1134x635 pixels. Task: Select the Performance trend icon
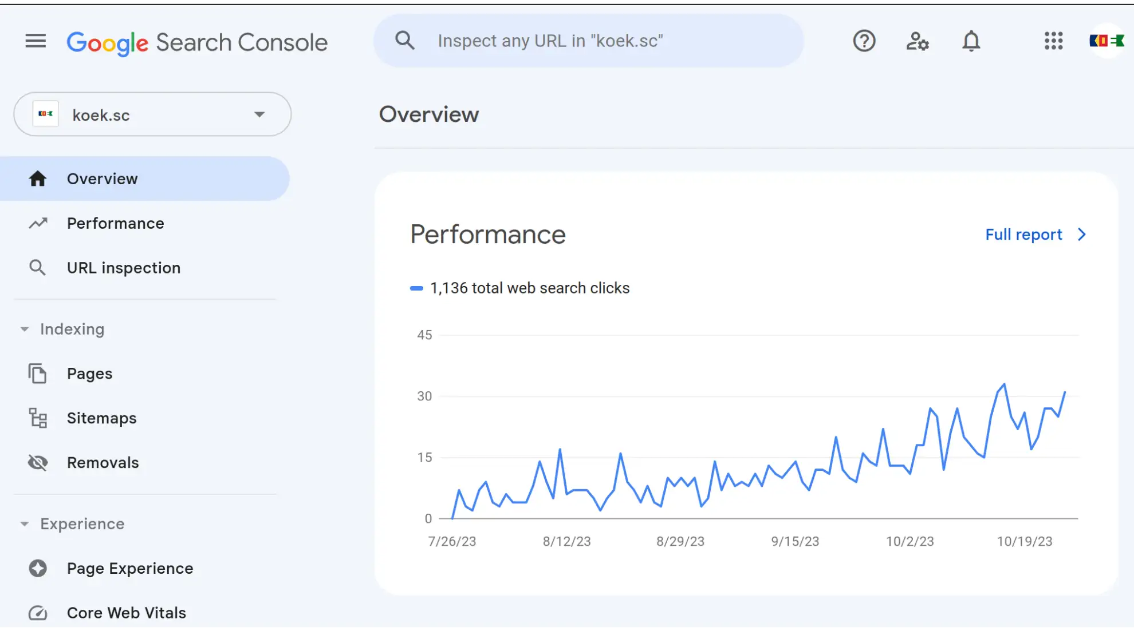click(x=37, y=223)
